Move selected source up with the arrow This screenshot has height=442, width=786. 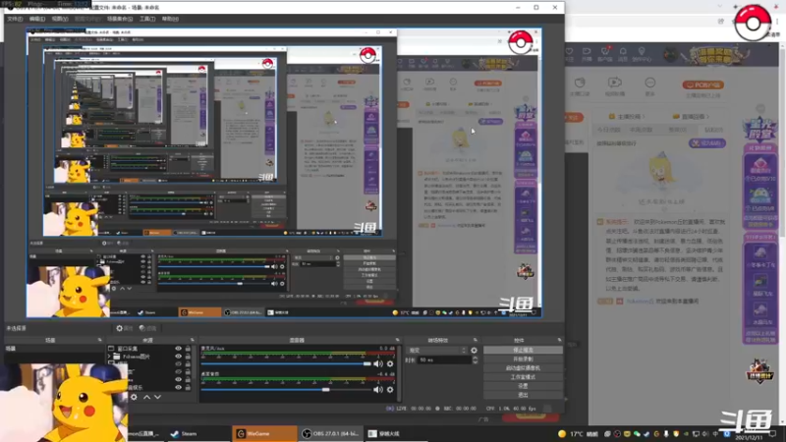(x=146, y=397)
